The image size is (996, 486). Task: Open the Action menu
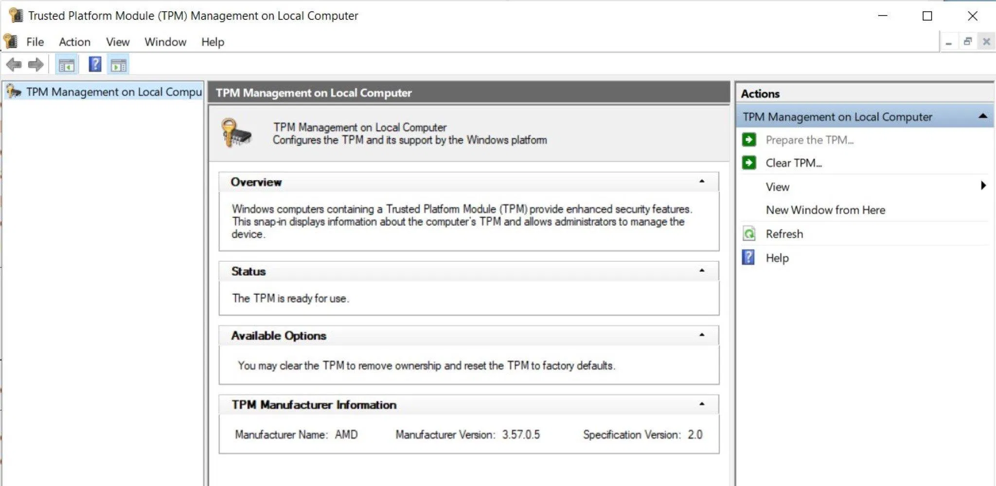[x=74, y=42]
